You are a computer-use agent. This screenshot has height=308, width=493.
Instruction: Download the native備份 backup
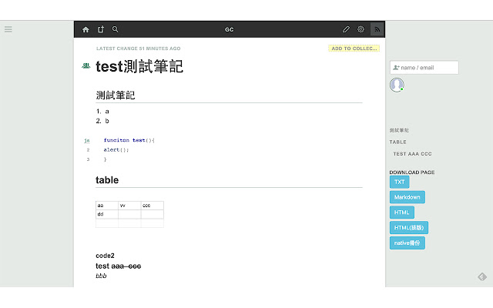pyautogui.click(x=407, y=243)
